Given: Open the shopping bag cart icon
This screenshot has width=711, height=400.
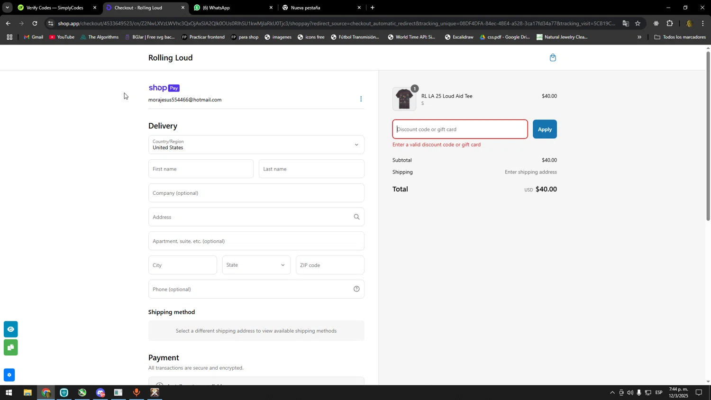Looking at the screenshot, I should [553, 58].
